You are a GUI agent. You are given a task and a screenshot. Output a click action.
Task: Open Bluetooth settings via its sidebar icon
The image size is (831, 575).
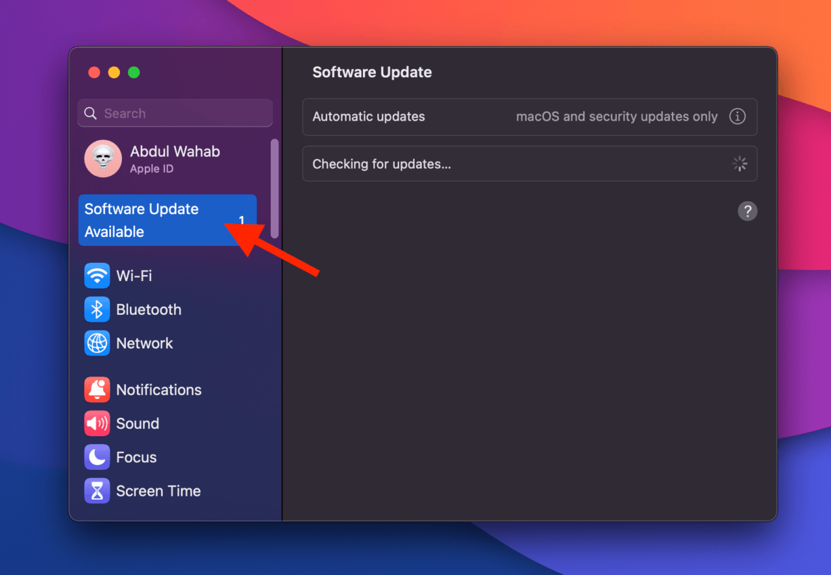point(96,310)
